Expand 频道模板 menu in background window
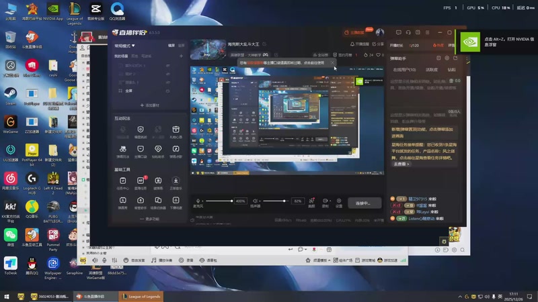Image resolution: width=538 pixels, height=302 pixels. tap(318, 260)
